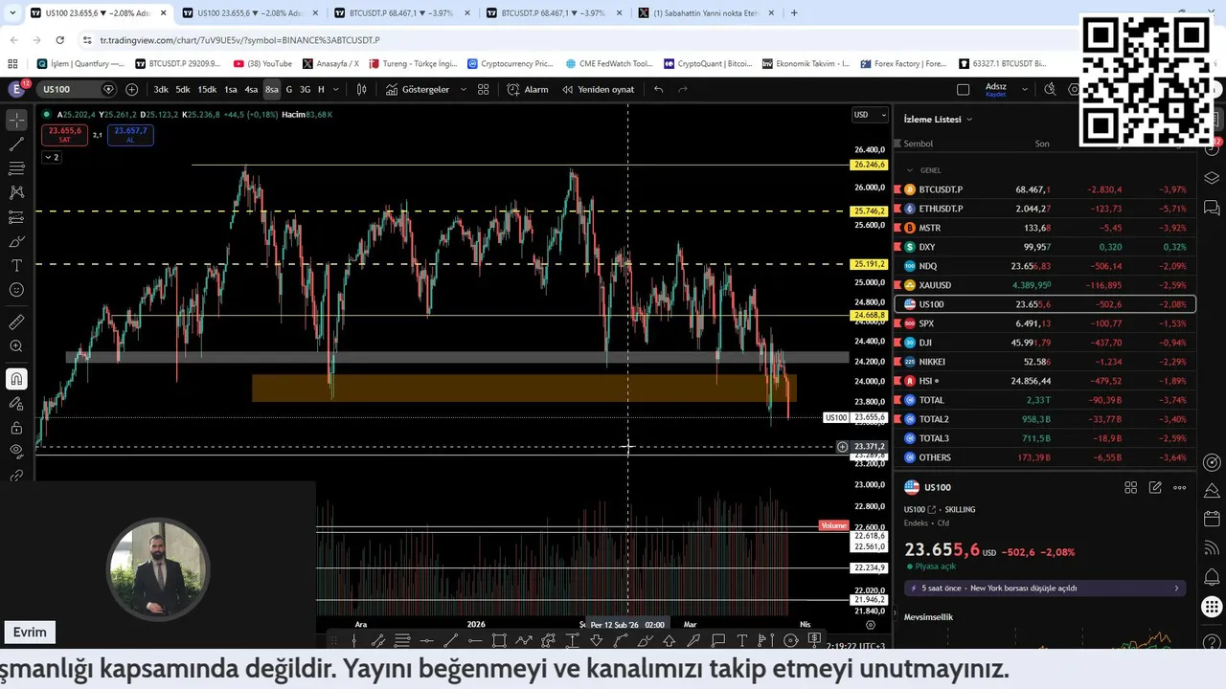Select rectangle tool in bottom favorites toolbar

499,640
